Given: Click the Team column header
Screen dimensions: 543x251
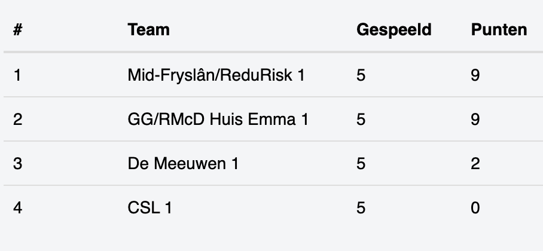Looking at the screenshot, I should pos(148,30).
